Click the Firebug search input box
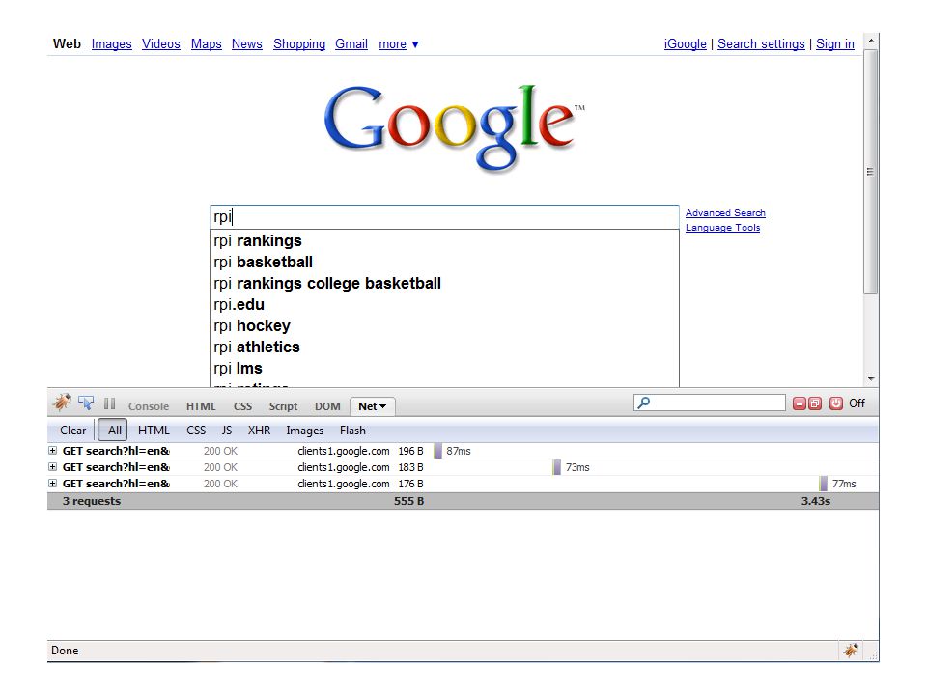 tap(710, 403)
